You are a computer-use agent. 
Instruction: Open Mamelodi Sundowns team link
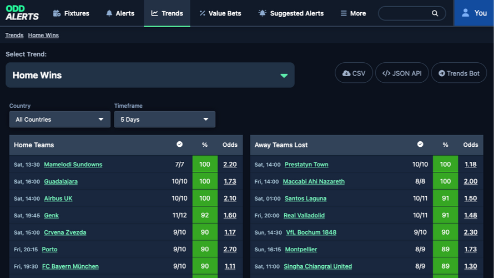point(73,165)
